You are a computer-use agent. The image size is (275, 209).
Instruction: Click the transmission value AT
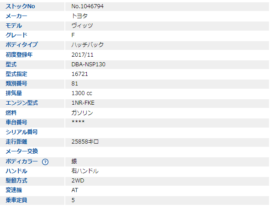pyautogui.click(x=75, y=190)
